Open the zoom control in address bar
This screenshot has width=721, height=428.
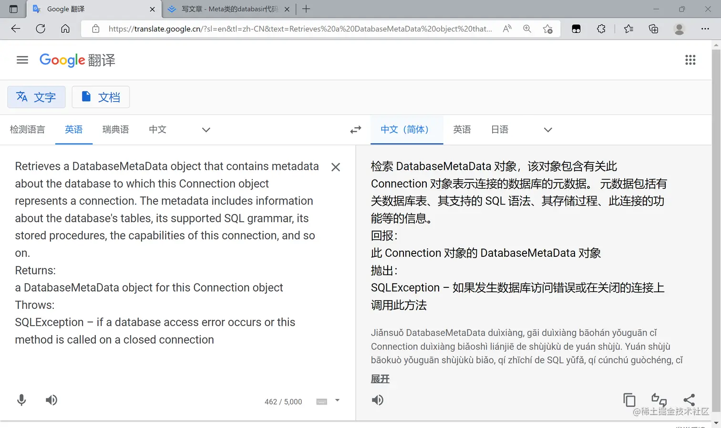527,29
